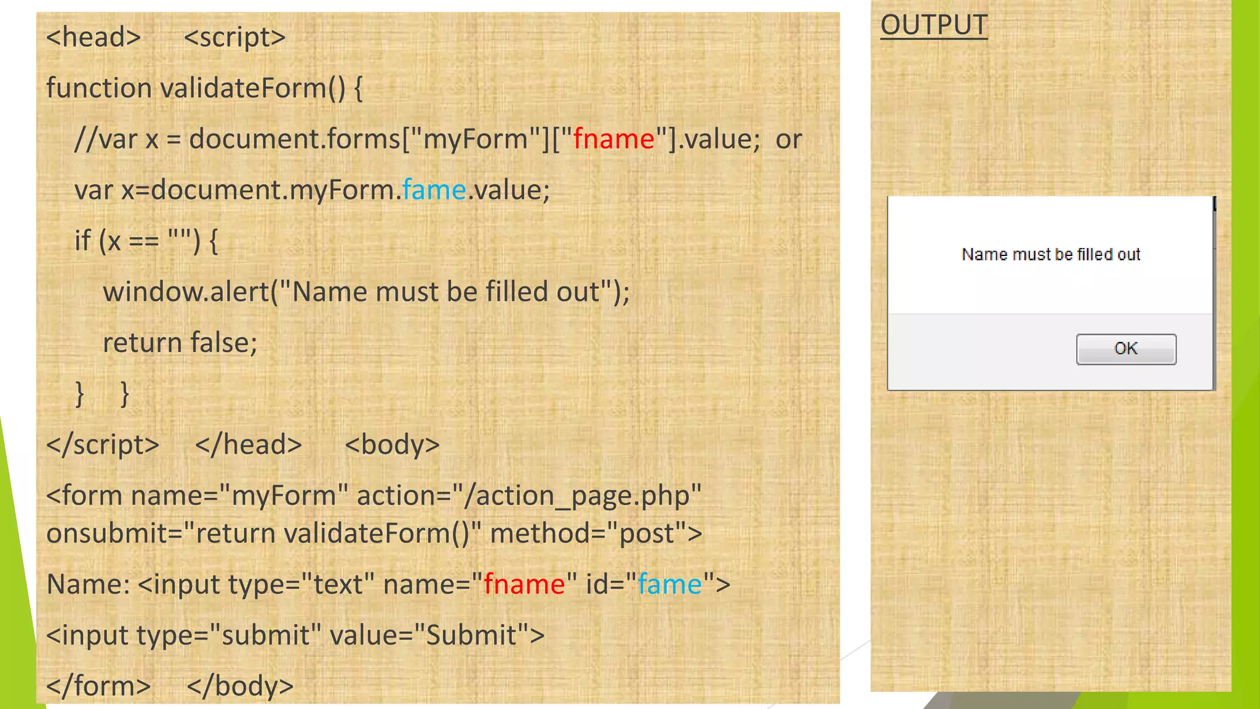This screenshot has height=709, width=1260.
Task: Click the 'function validateForm() {' line
Action: point(205,88)
